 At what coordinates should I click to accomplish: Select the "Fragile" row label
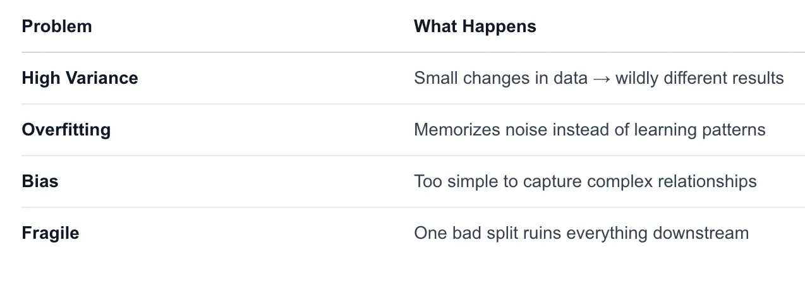[x=51, y=233]
